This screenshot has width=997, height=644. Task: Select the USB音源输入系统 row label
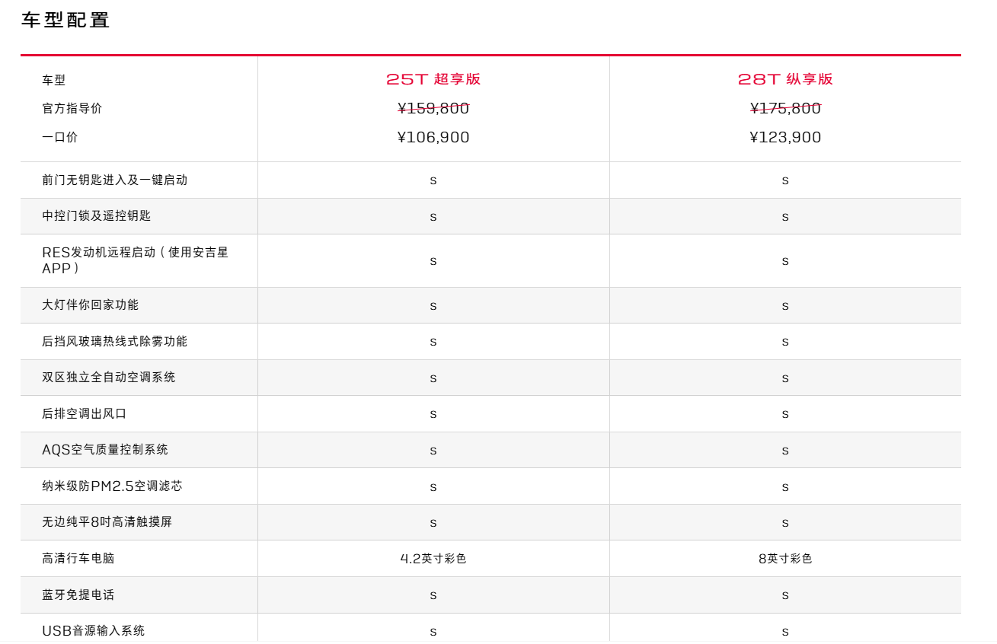point(93,631)
